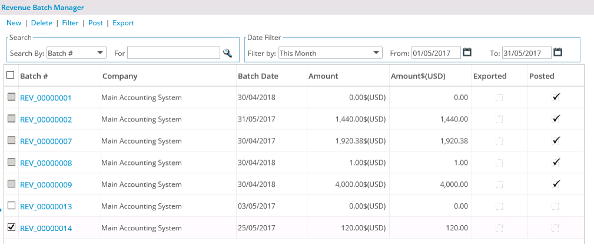Click the Export action link
This screenshot has width=594, height=251.
[x=124, y=23]
